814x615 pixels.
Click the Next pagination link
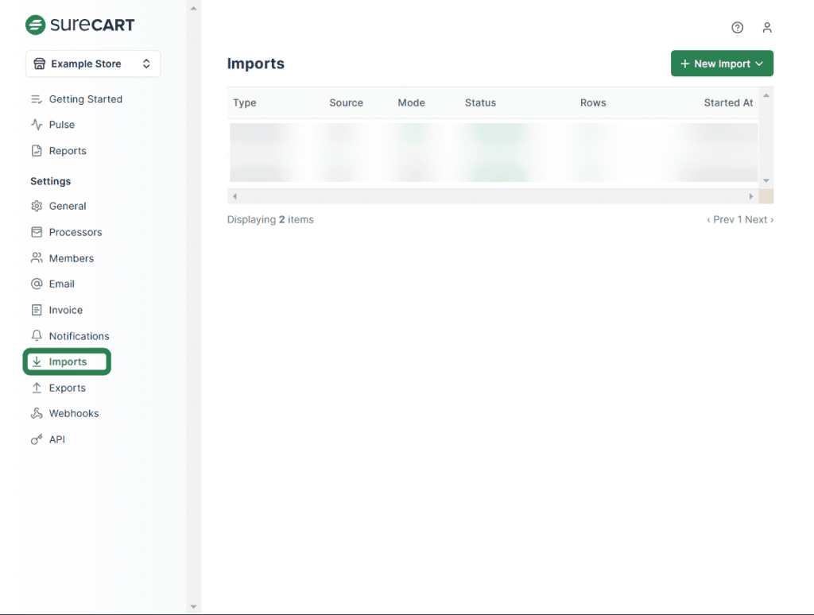[x=759, y=219]
